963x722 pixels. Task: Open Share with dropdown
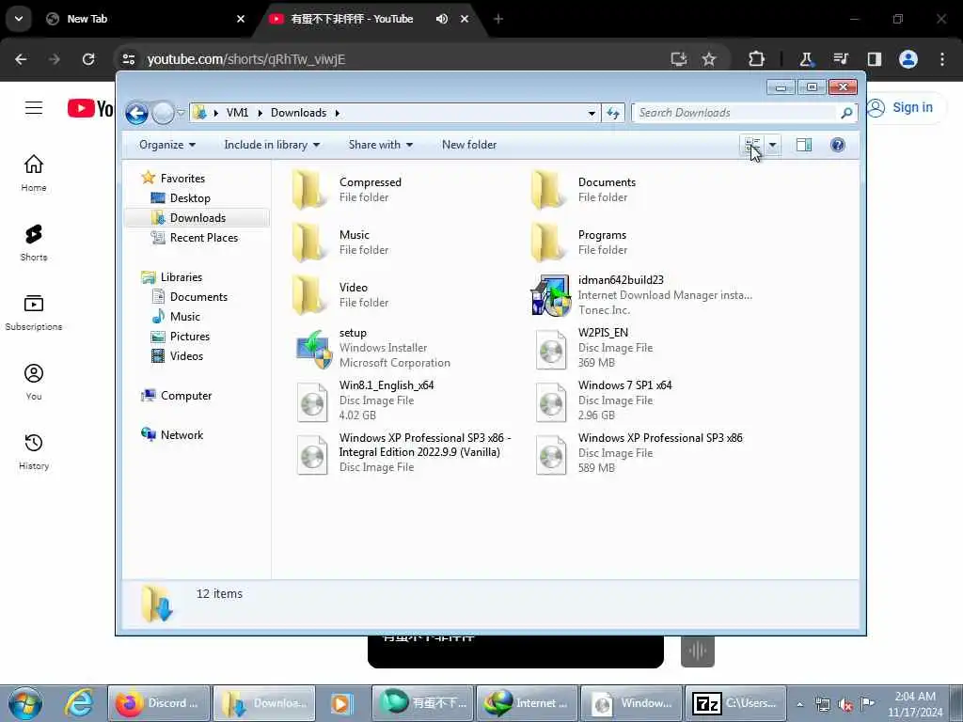[x=380, y=145]
